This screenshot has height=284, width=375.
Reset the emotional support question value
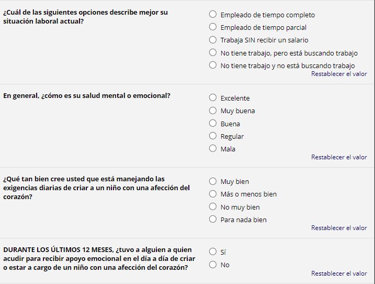pyautogui.click(x=339, y=274)
